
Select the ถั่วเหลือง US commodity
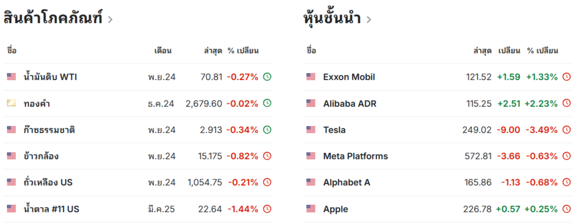pyautogui.click(x=48, y=182)
